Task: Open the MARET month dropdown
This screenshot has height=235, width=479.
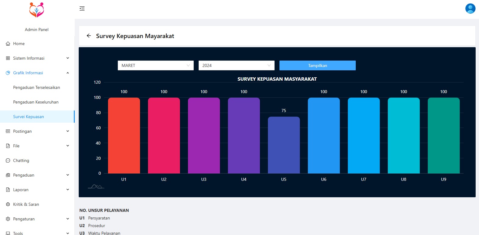Action: (x=156, y=65)
